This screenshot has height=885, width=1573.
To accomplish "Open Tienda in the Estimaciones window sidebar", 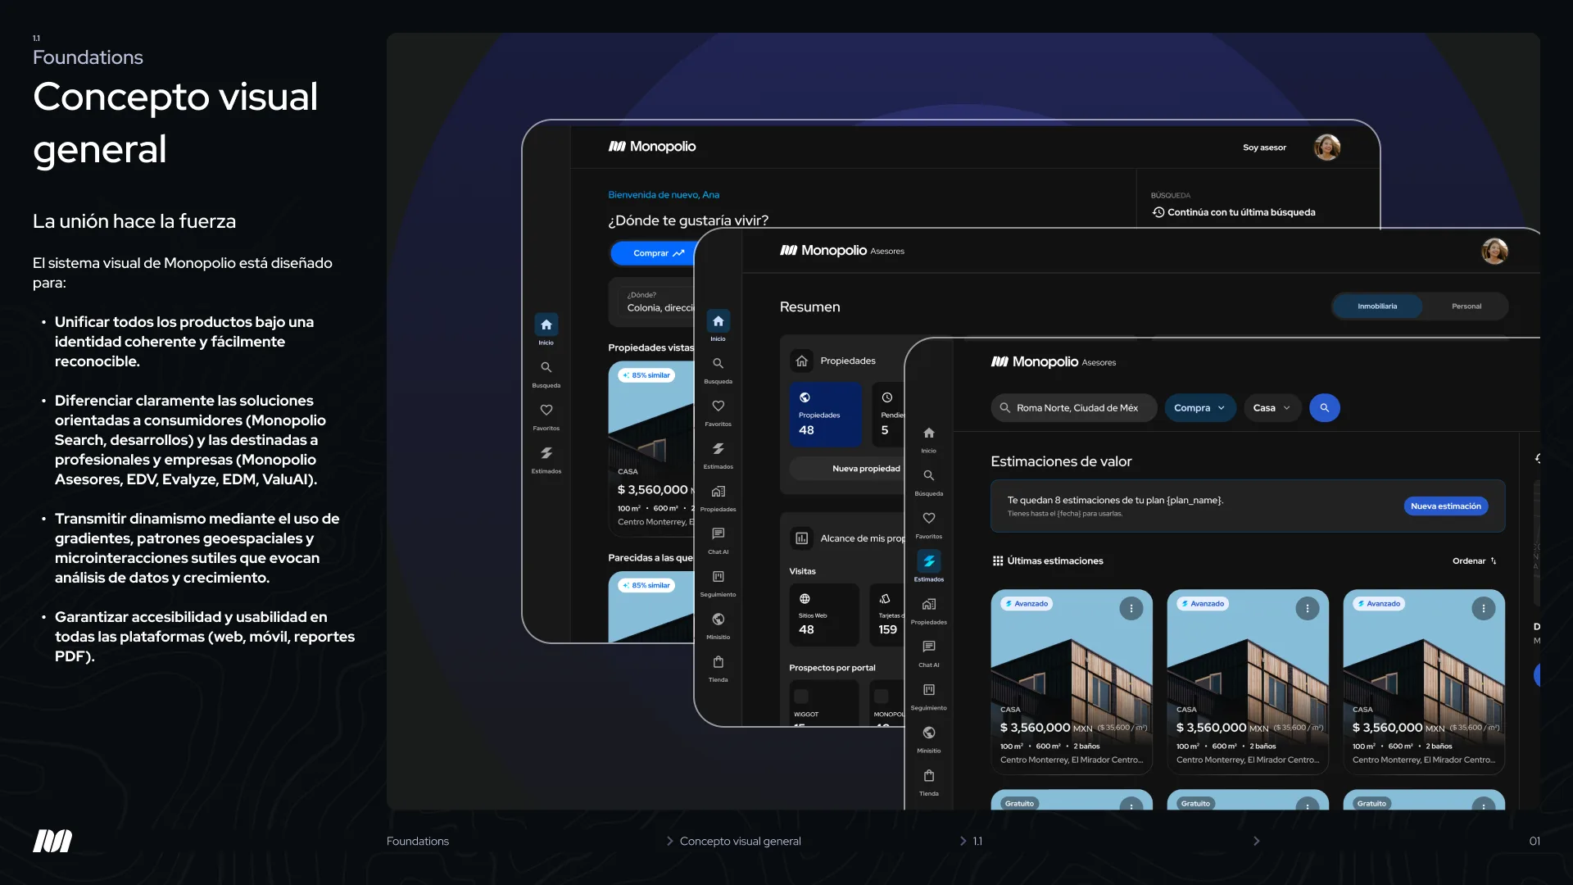I will pyautogui.click(x=928, y=781).
